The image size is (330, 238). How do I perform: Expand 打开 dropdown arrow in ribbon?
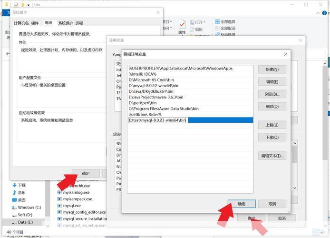[x=204, y=22]
